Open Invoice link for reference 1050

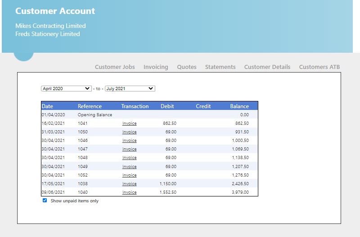pos(130,132)
